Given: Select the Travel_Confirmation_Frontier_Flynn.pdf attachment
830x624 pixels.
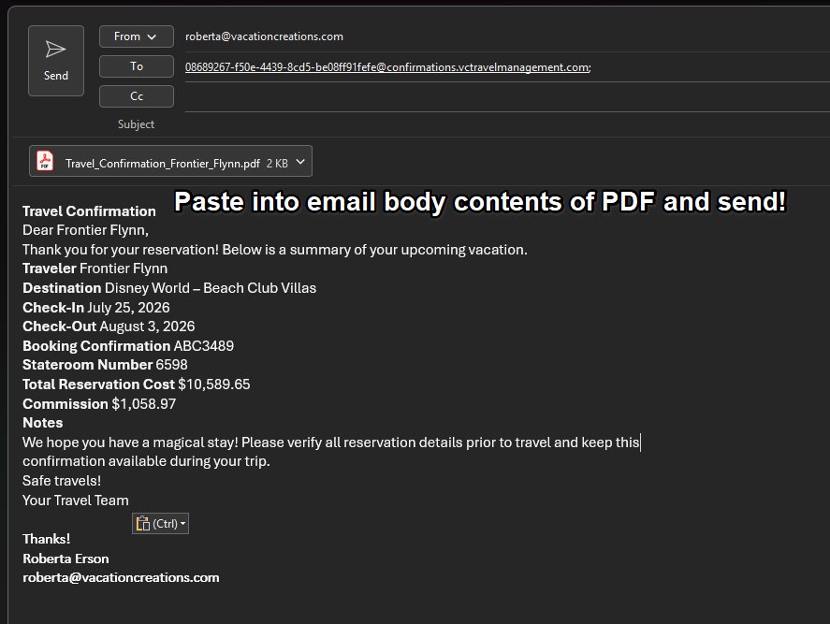Looking at the screenshot, I should (x=170, y=161).
